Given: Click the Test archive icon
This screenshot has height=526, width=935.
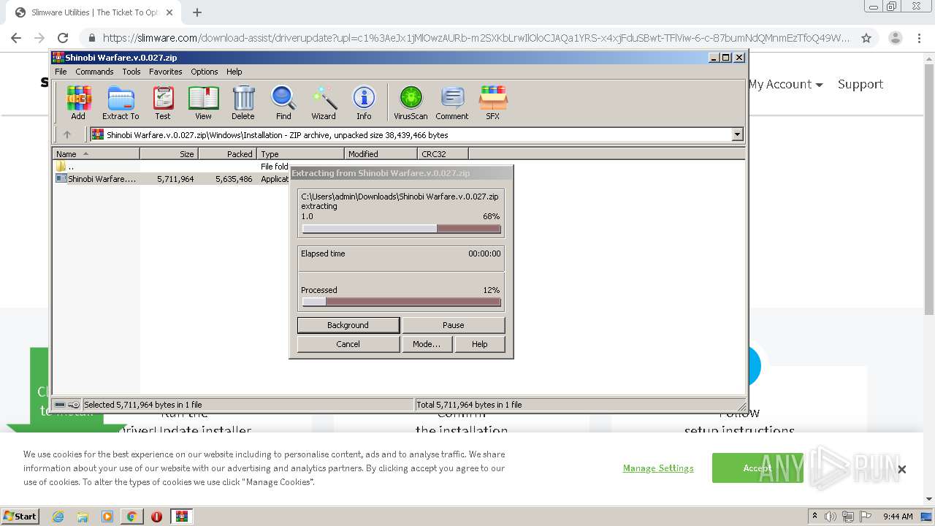Looking at the screenshot, I should pos(163,102).
